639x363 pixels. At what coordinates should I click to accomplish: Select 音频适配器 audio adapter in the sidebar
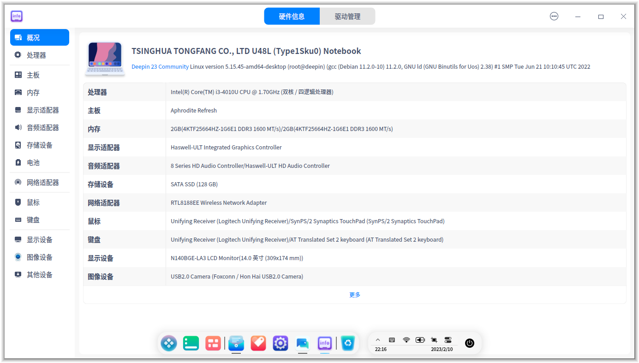click(x=40, y=127)
